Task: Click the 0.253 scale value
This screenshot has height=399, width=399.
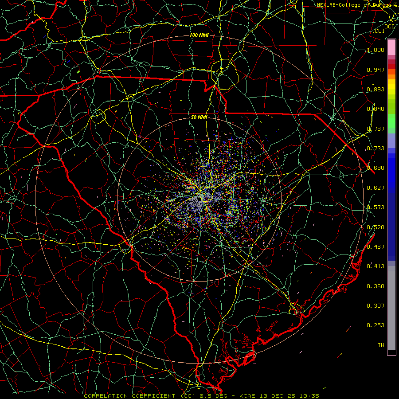Action: 376,325
